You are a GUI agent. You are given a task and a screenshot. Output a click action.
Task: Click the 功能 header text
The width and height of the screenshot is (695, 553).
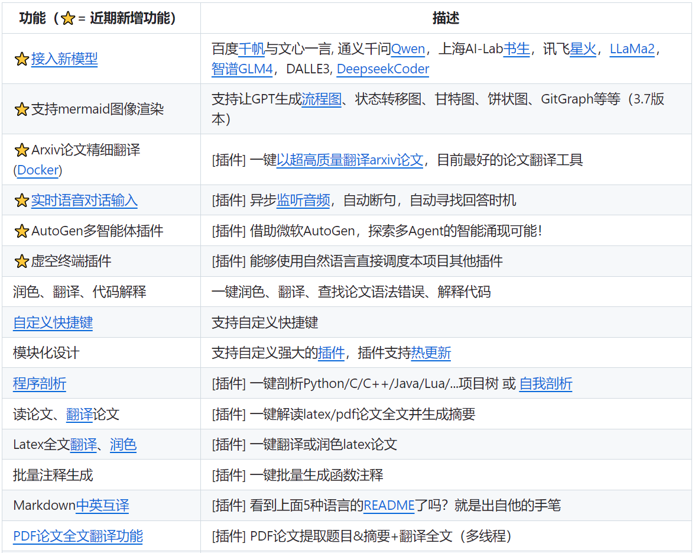(x=33, y=18)
